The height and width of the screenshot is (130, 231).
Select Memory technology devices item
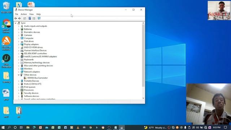coord(37,62)
